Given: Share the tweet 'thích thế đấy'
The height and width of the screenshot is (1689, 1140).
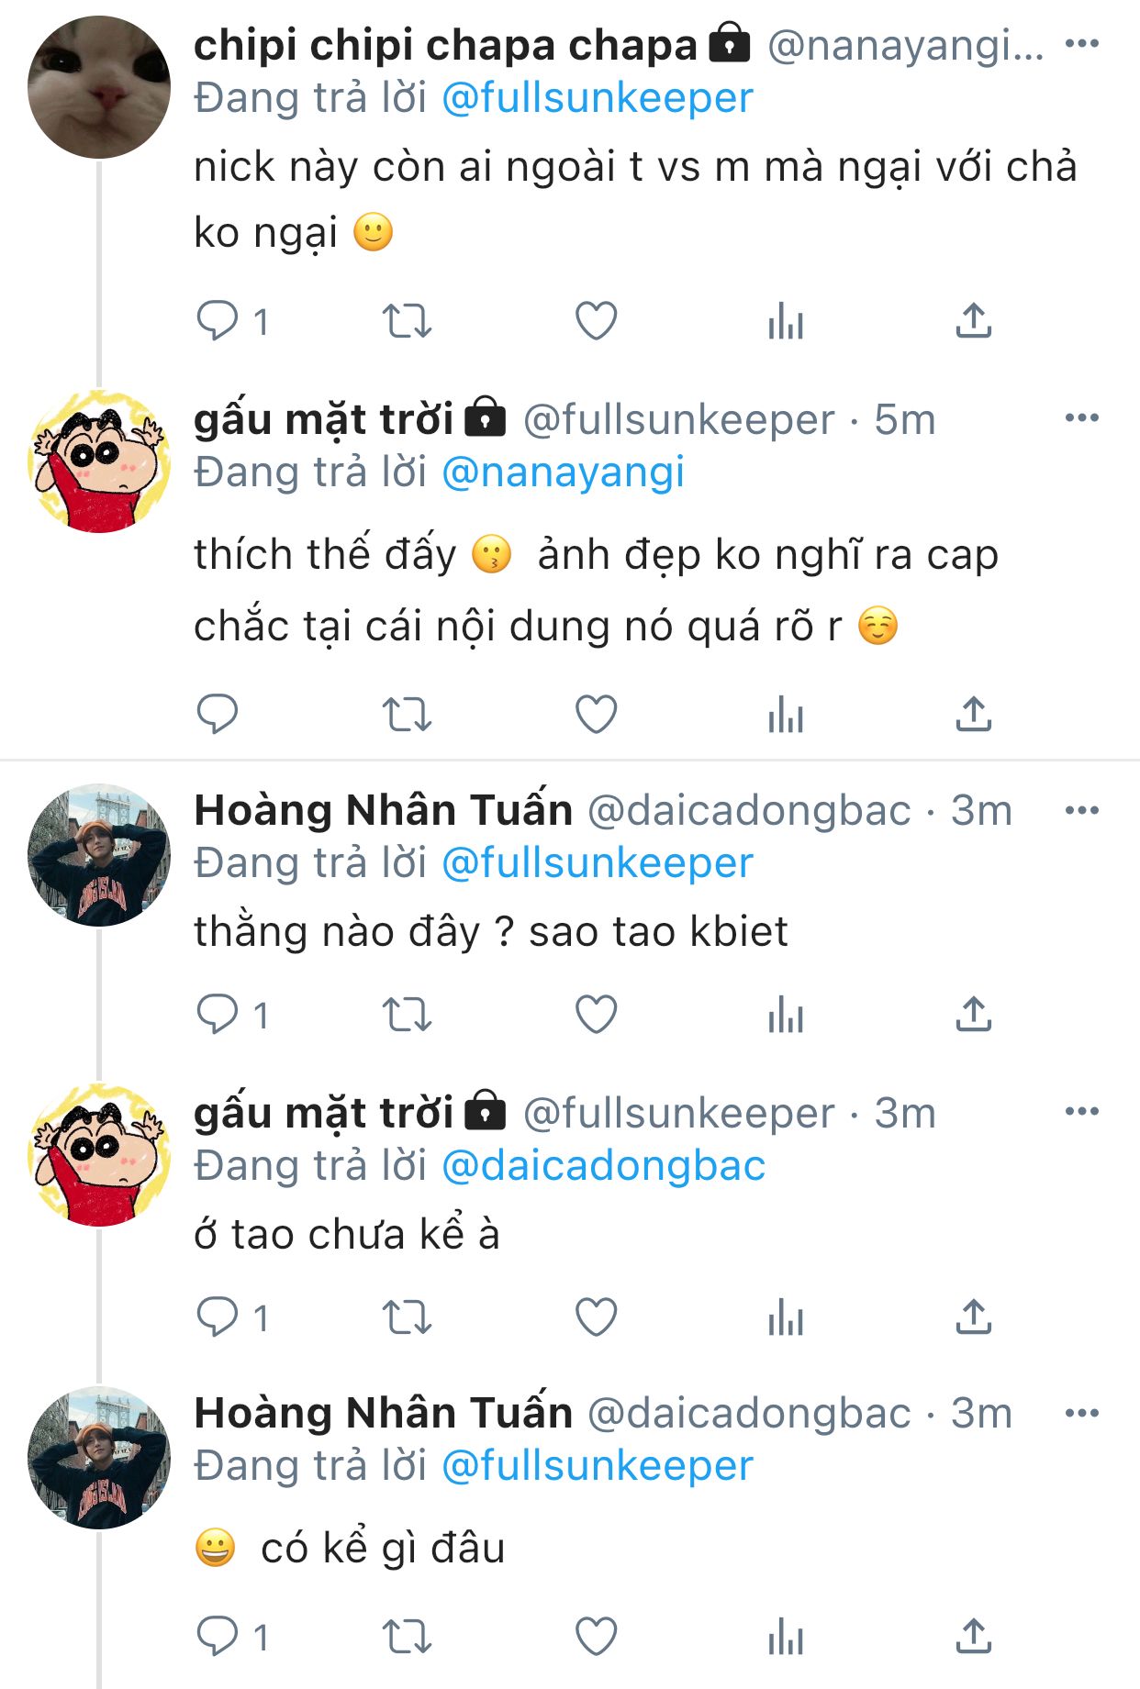Looking at the screenshot, I should (x=973, y=714).
